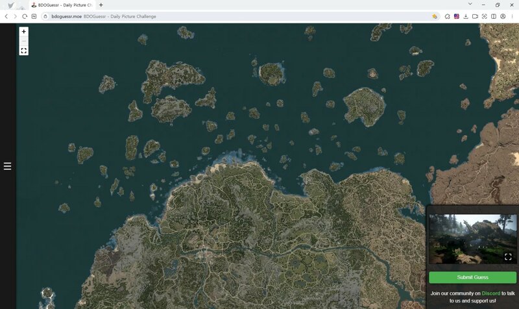Go forward in browser history

15,16
